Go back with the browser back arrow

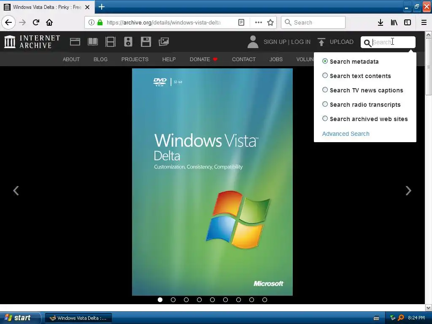(x=8, y=22)
